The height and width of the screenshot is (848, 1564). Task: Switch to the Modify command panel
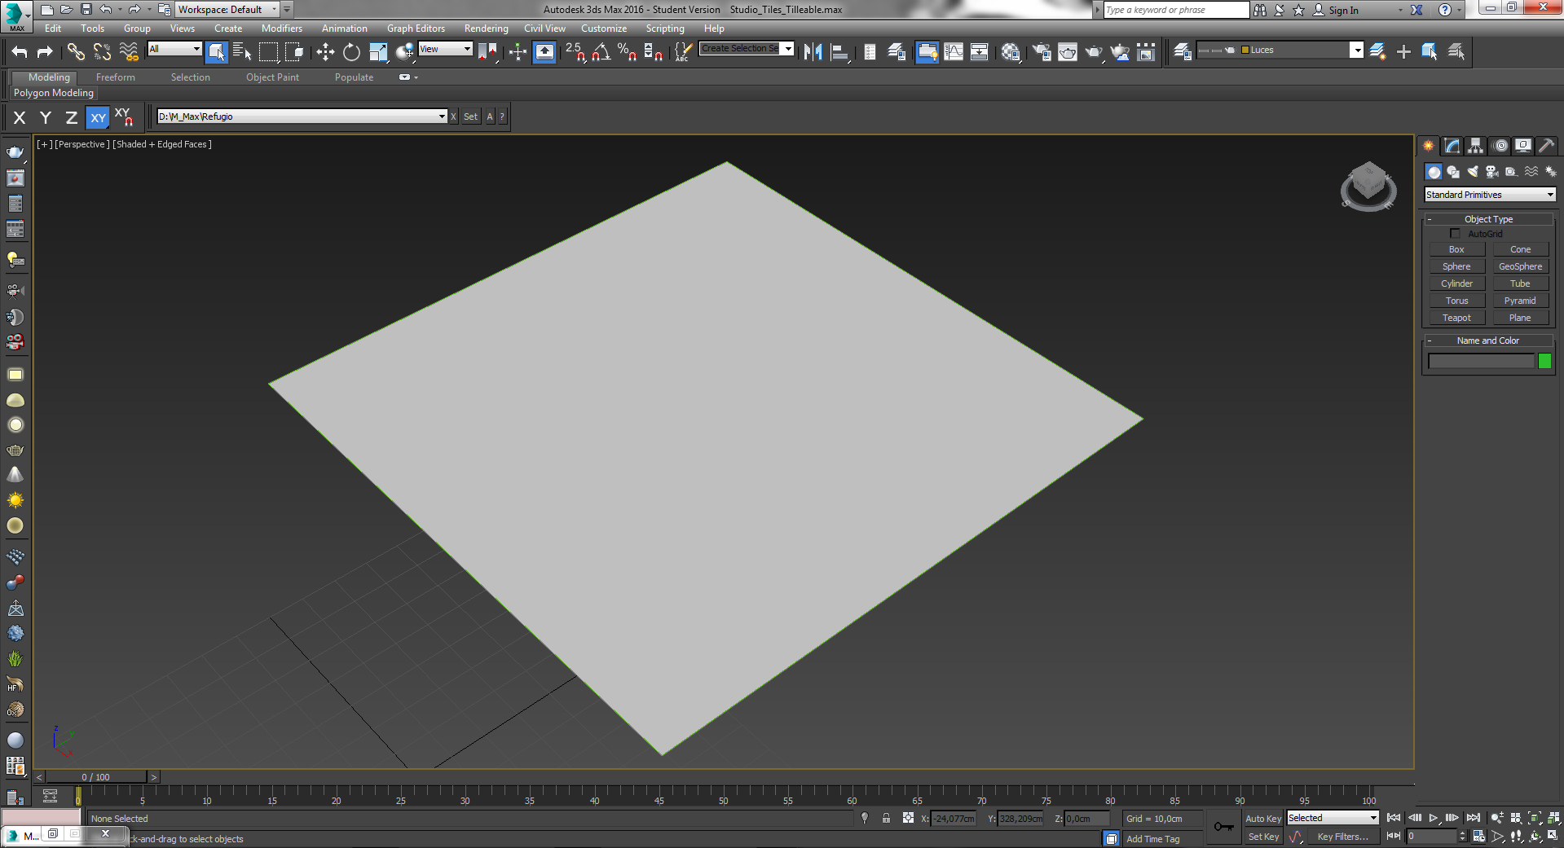pos(1452,146)
